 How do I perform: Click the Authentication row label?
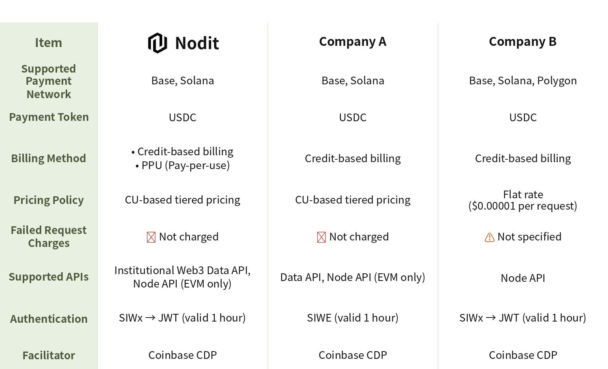(x=49, y=319)
